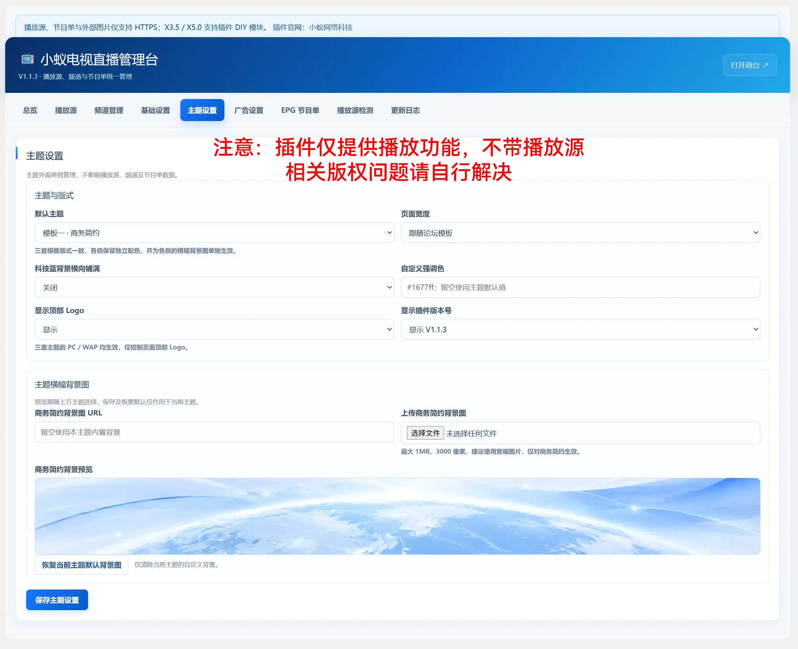
Task: Go to the 频道管理 tab
Action: (109, 110)
